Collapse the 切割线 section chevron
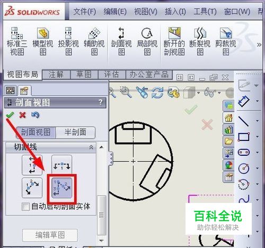 click(x=91, y=147)
